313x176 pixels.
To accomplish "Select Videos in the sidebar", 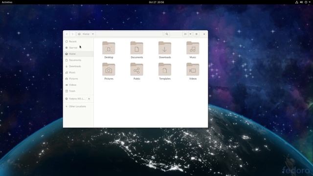I will (78, 85).
